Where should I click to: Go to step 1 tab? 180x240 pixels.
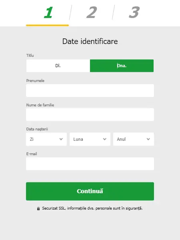48,12
